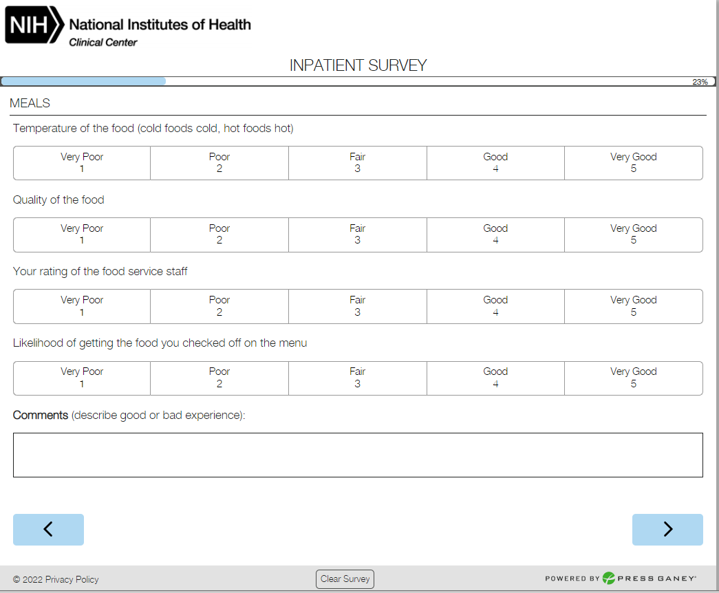Click the 23% progress percentage label
This screenshot has height=593, width=719.
coord(700,82)
